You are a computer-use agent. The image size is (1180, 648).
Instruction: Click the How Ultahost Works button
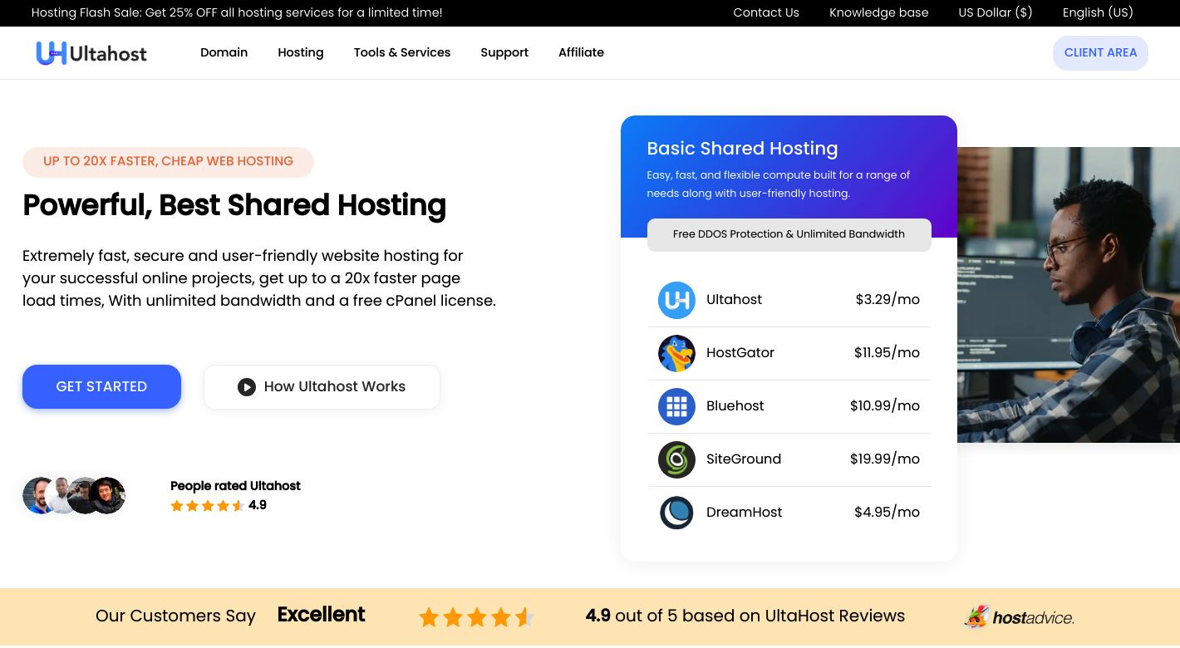coord(322,387)
